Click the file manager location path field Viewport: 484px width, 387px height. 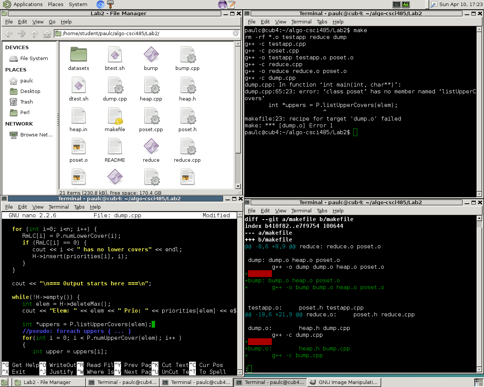(x=144, y=34)
